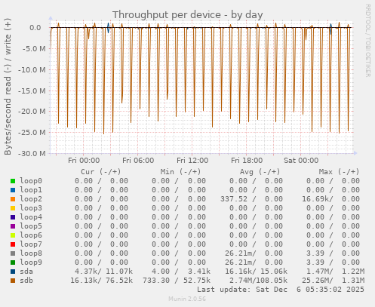
Task: Click the loop3 yellow color swatch
Action: 13,208
